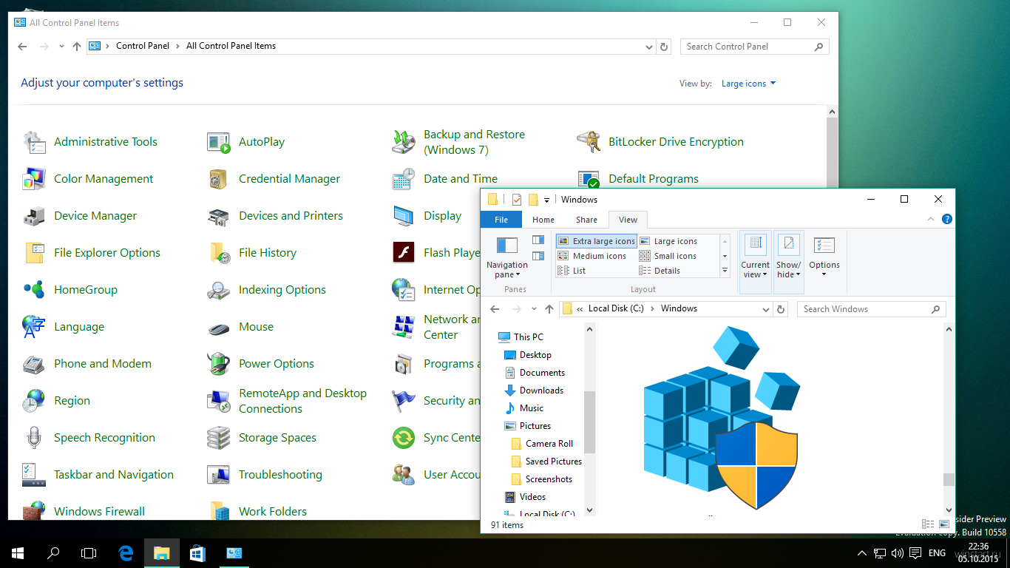Open the Windows Firewall link
Viewport: 1010px width, 568px height.
pyautogui.click(x=99, y=512)
